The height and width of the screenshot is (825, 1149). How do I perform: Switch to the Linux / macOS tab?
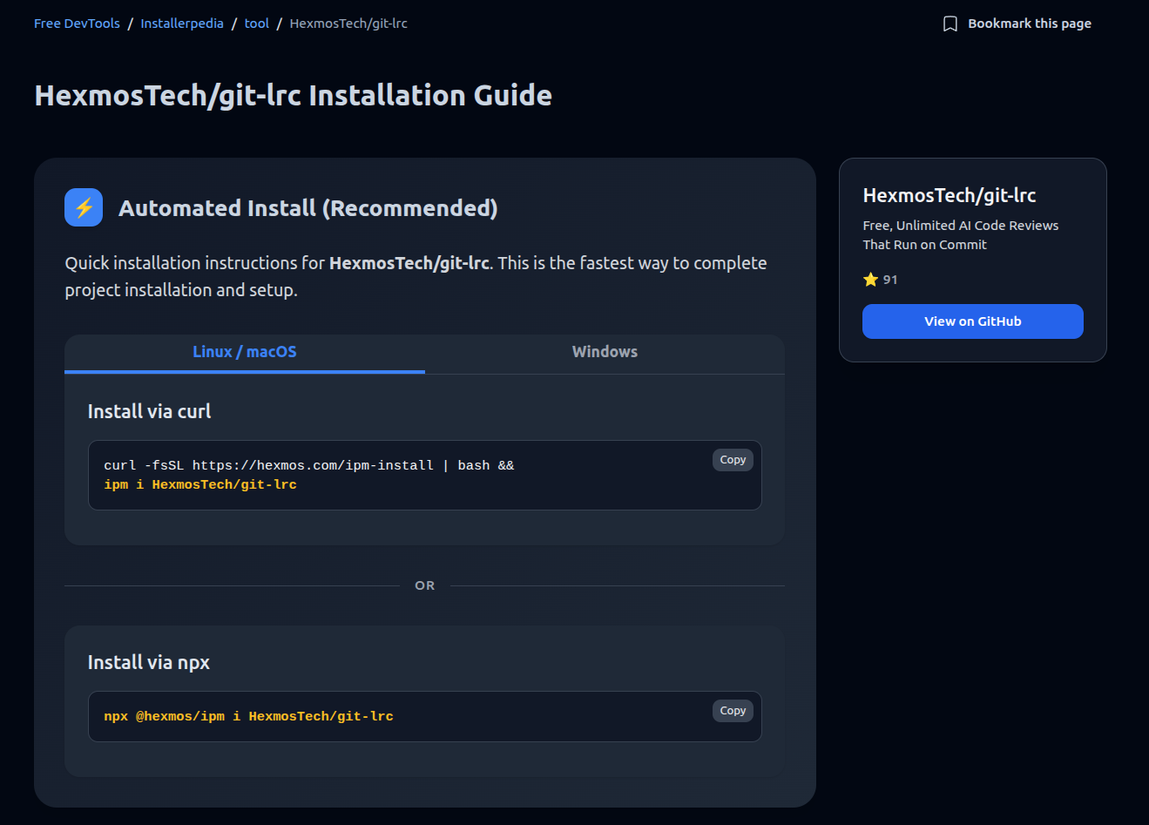click(x=245, y=353)
